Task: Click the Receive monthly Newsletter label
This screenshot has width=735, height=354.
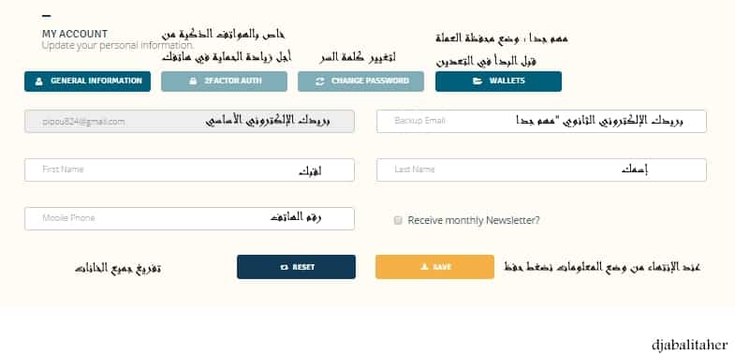Action: (x=474, y=220)
